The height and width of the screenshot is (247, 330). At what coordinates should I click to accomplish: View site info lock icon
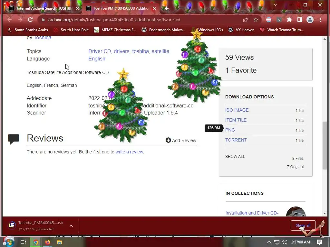(x=43, y=20)
